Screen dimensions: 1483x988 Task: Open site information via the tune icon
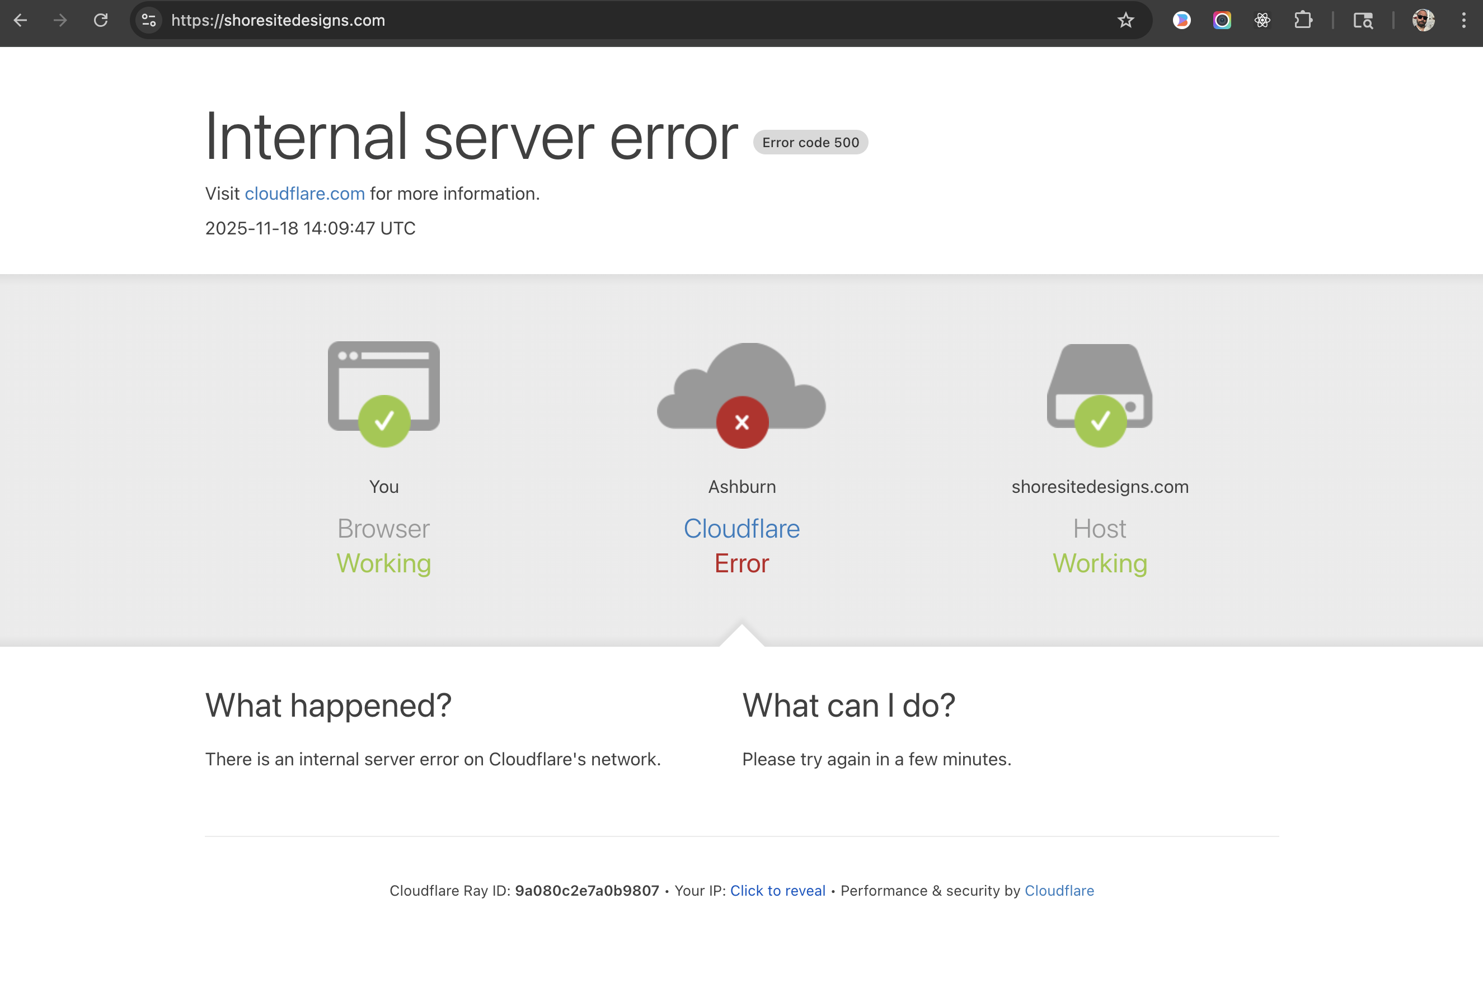[148, 20]
